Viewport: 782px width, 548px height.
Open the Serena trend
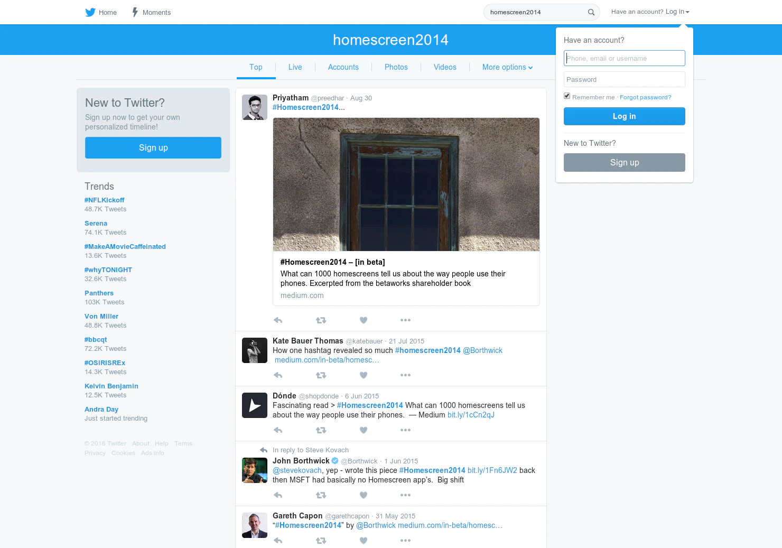[x=96, y=224]
